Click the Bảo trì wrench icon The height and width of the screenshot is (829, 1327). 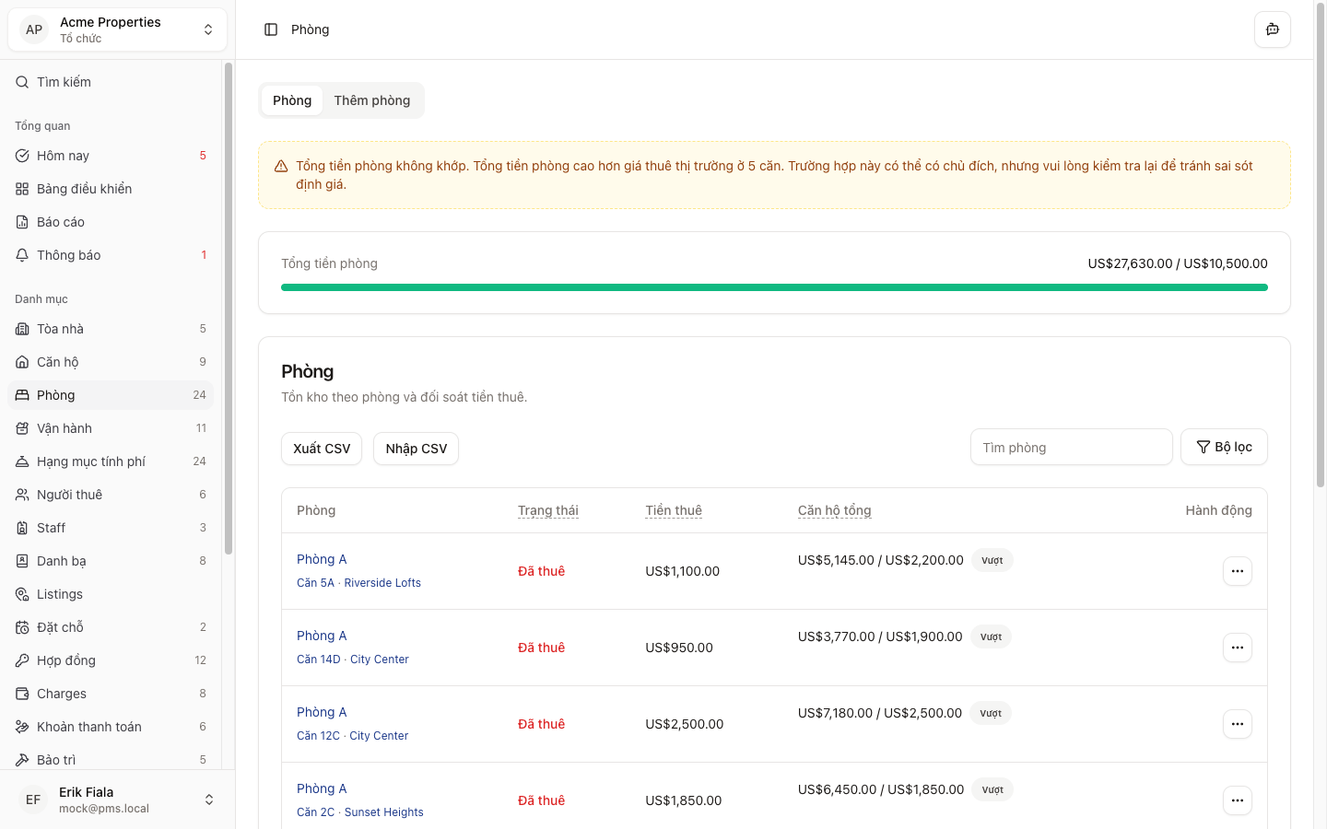22,760
